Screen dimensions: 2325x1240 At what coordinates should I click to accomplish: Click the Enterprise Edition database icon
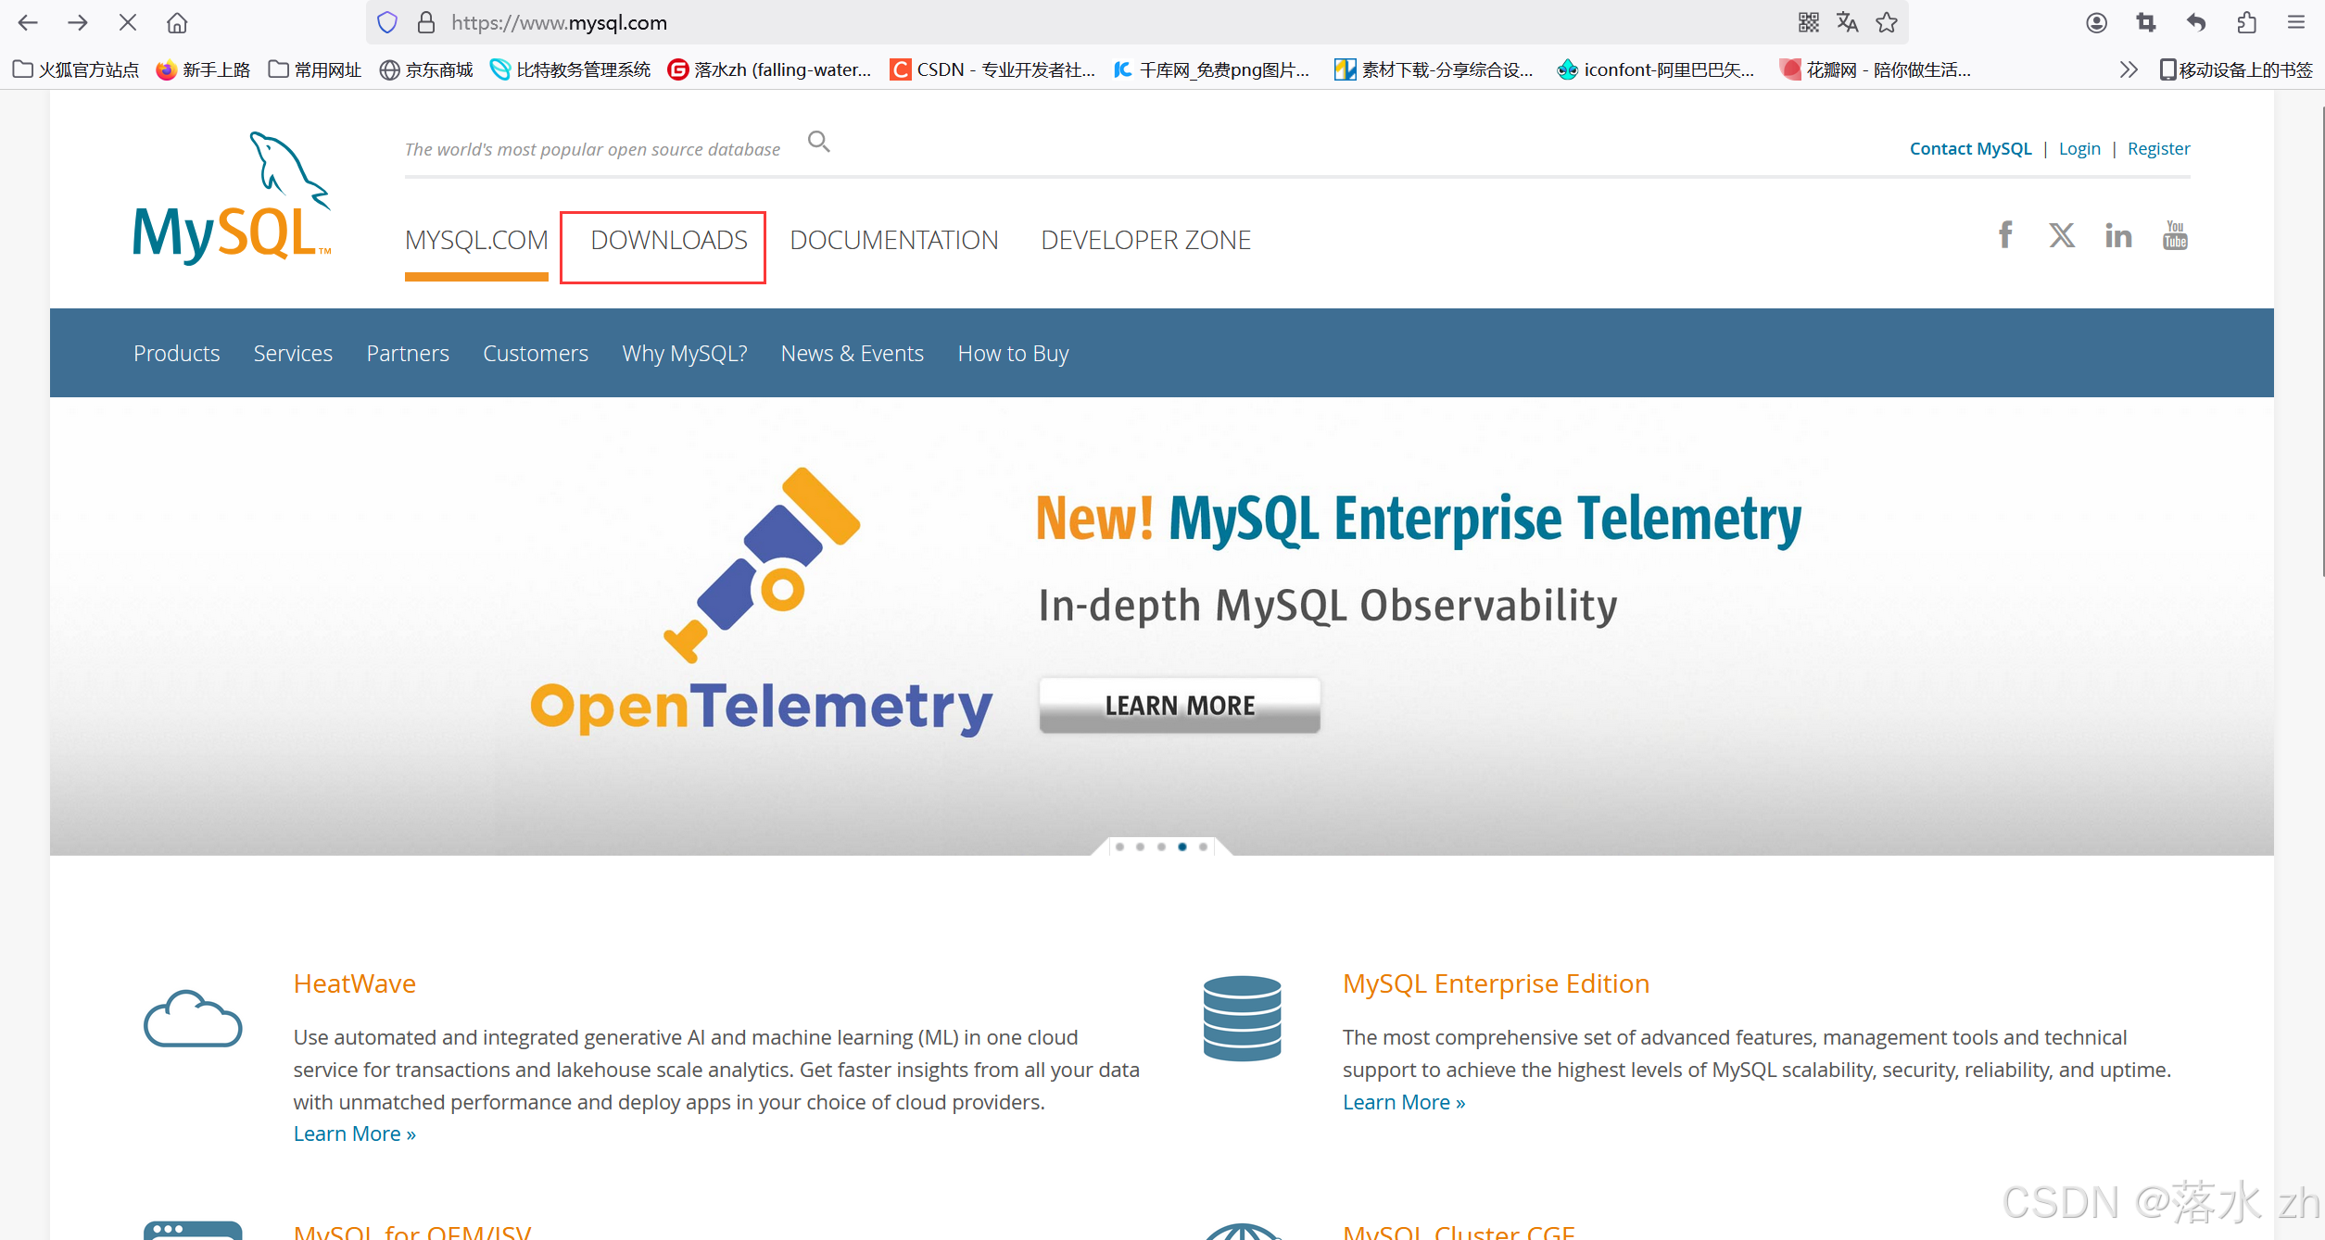[x=1242, y=1018]
